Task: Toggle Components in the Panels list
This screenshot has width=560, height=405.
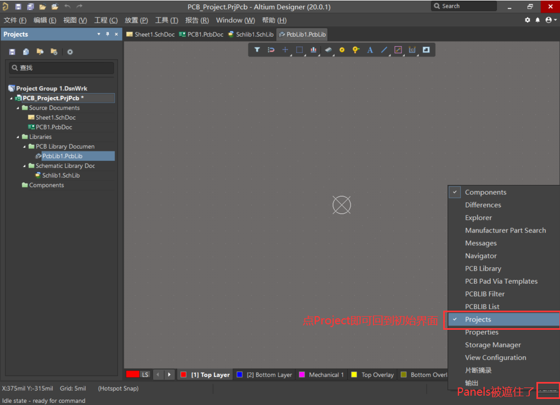Action: click(504, 192)
